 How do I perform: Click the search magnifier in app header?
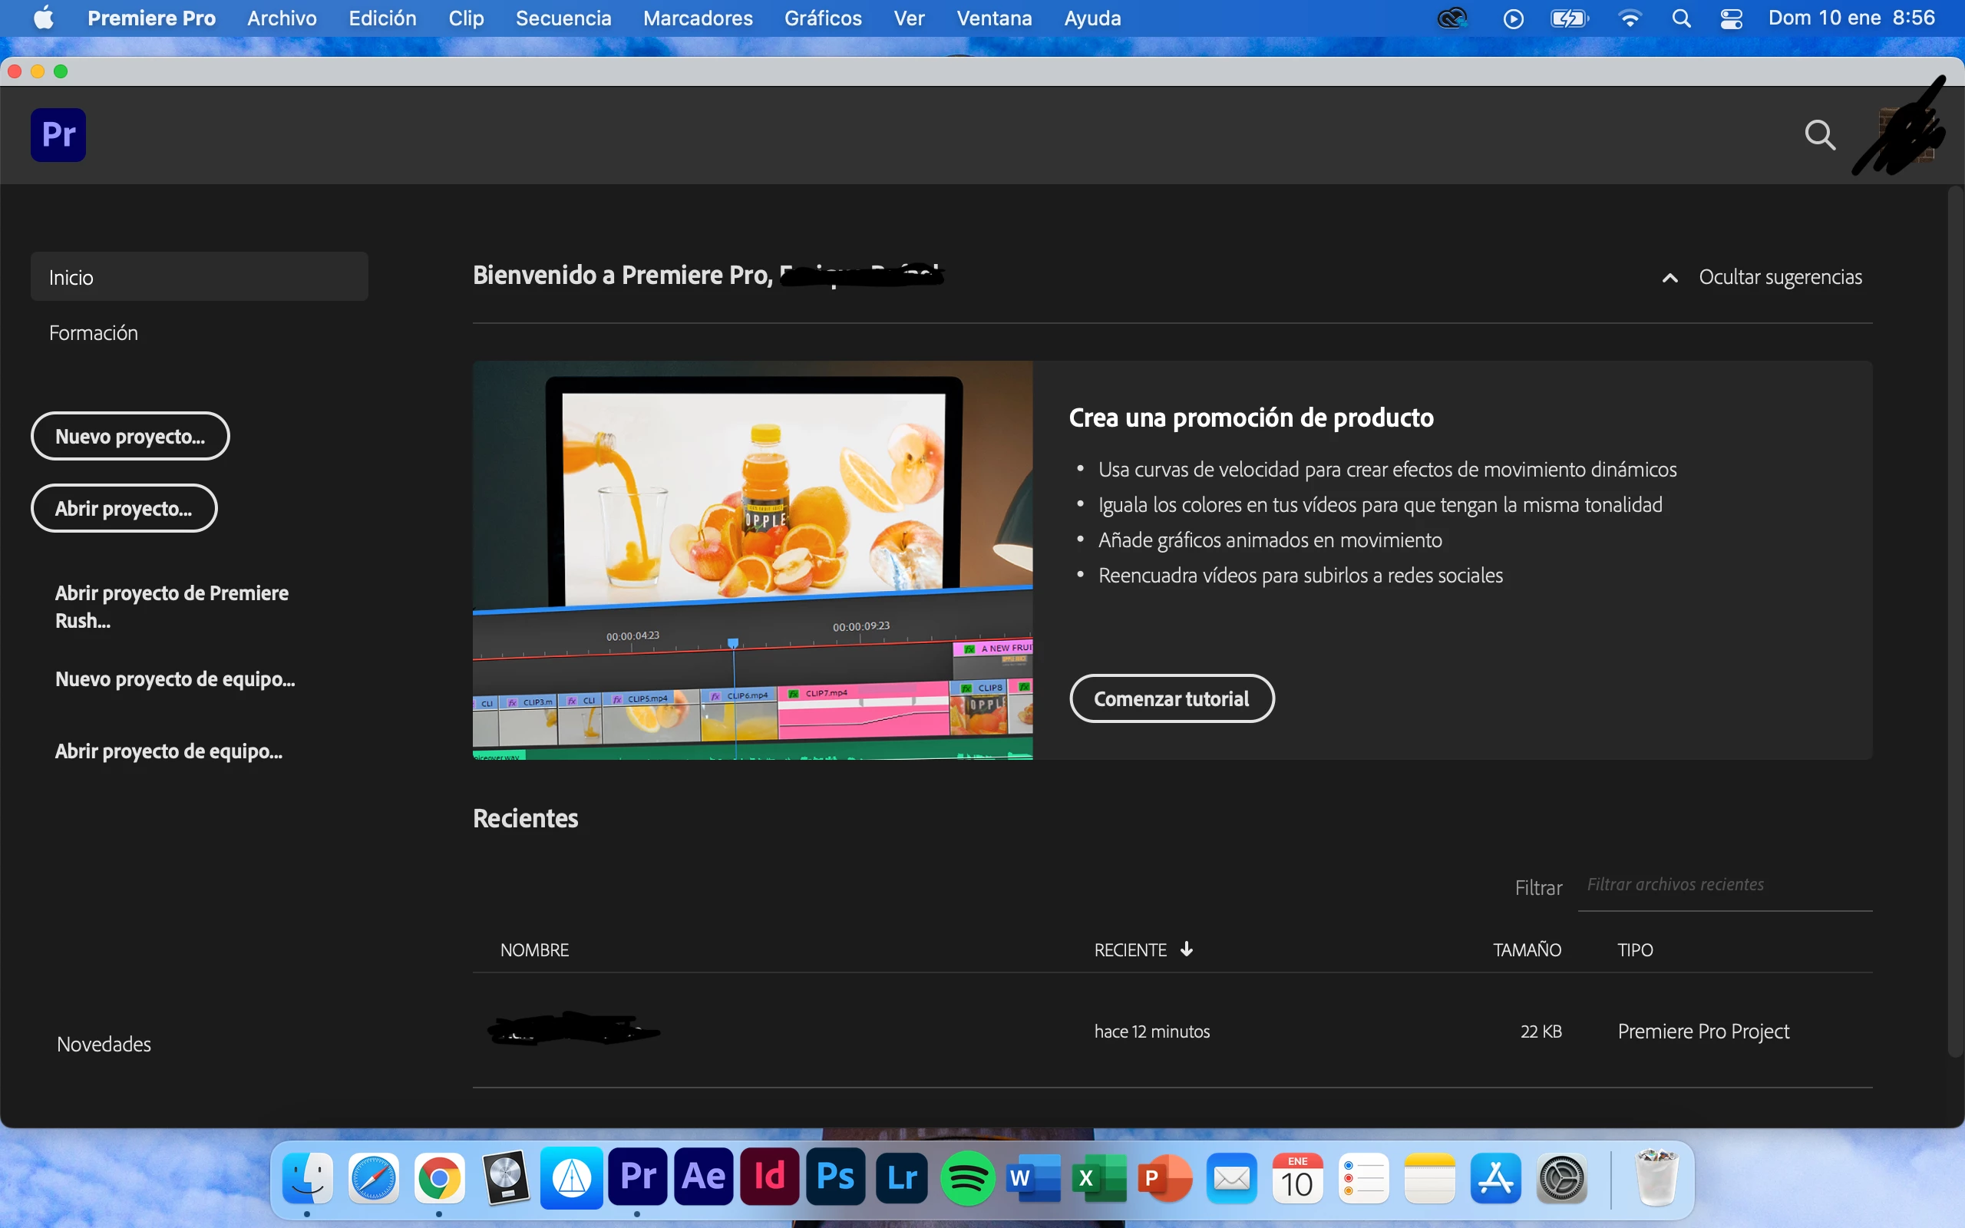pos(1820,135)
